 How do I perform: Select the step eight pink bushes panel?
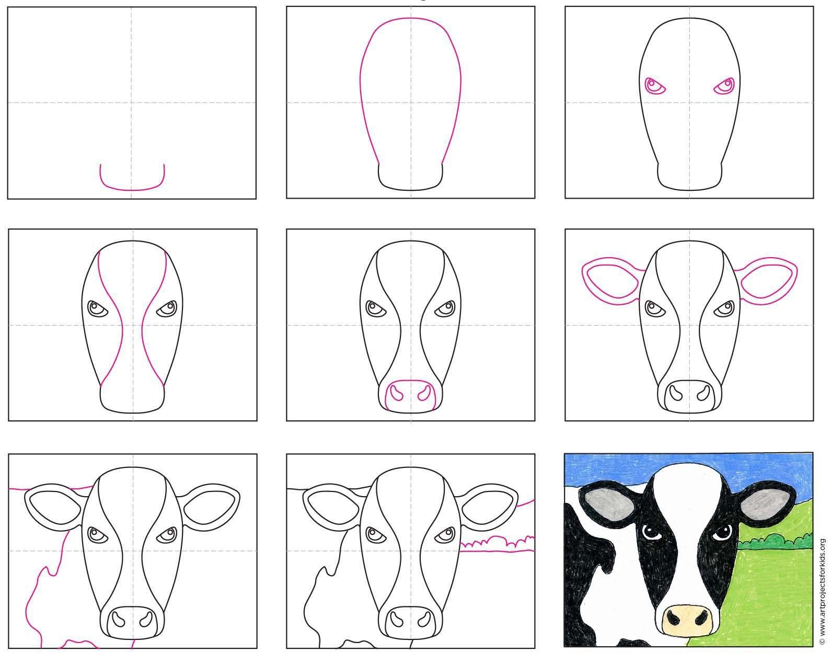coord(411,551)
